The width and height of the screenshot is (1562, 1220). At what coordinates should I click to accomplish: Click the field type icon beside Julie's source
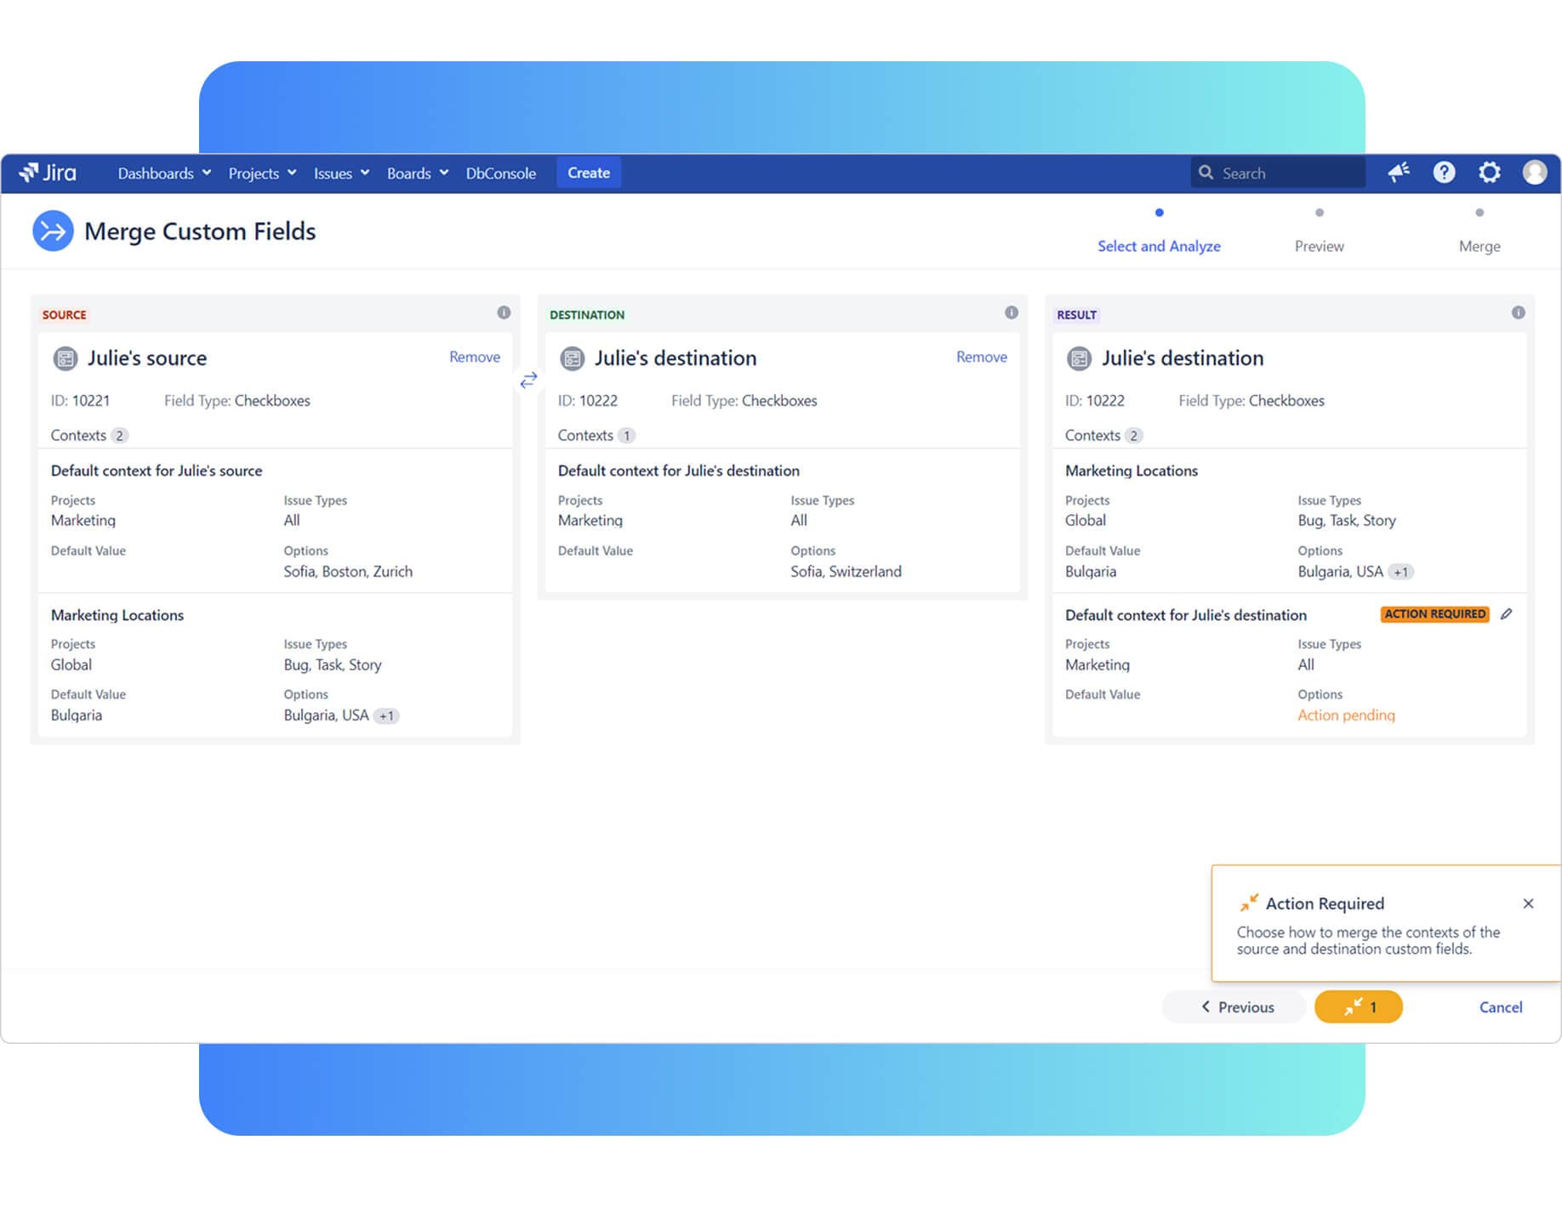(x=65, y=358)
